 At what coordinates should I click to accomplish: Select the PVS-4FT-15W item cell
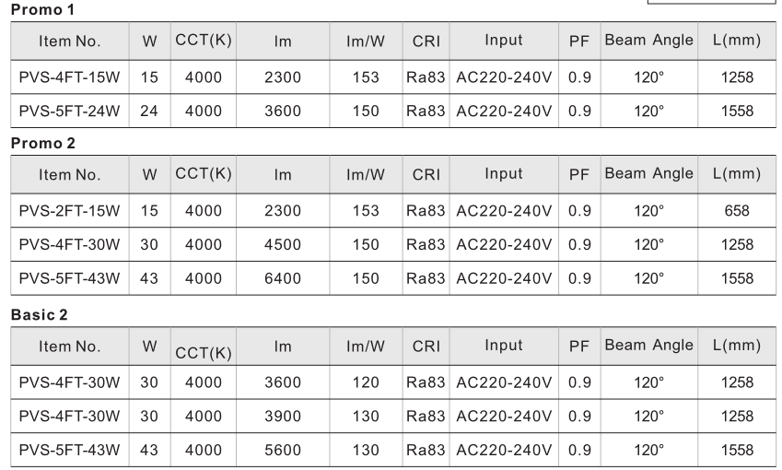coord(70,77)
